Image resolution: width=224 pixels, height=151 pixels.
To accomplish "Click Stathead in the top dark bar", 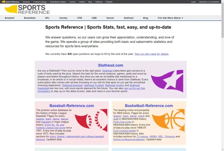I will [99, 2].
